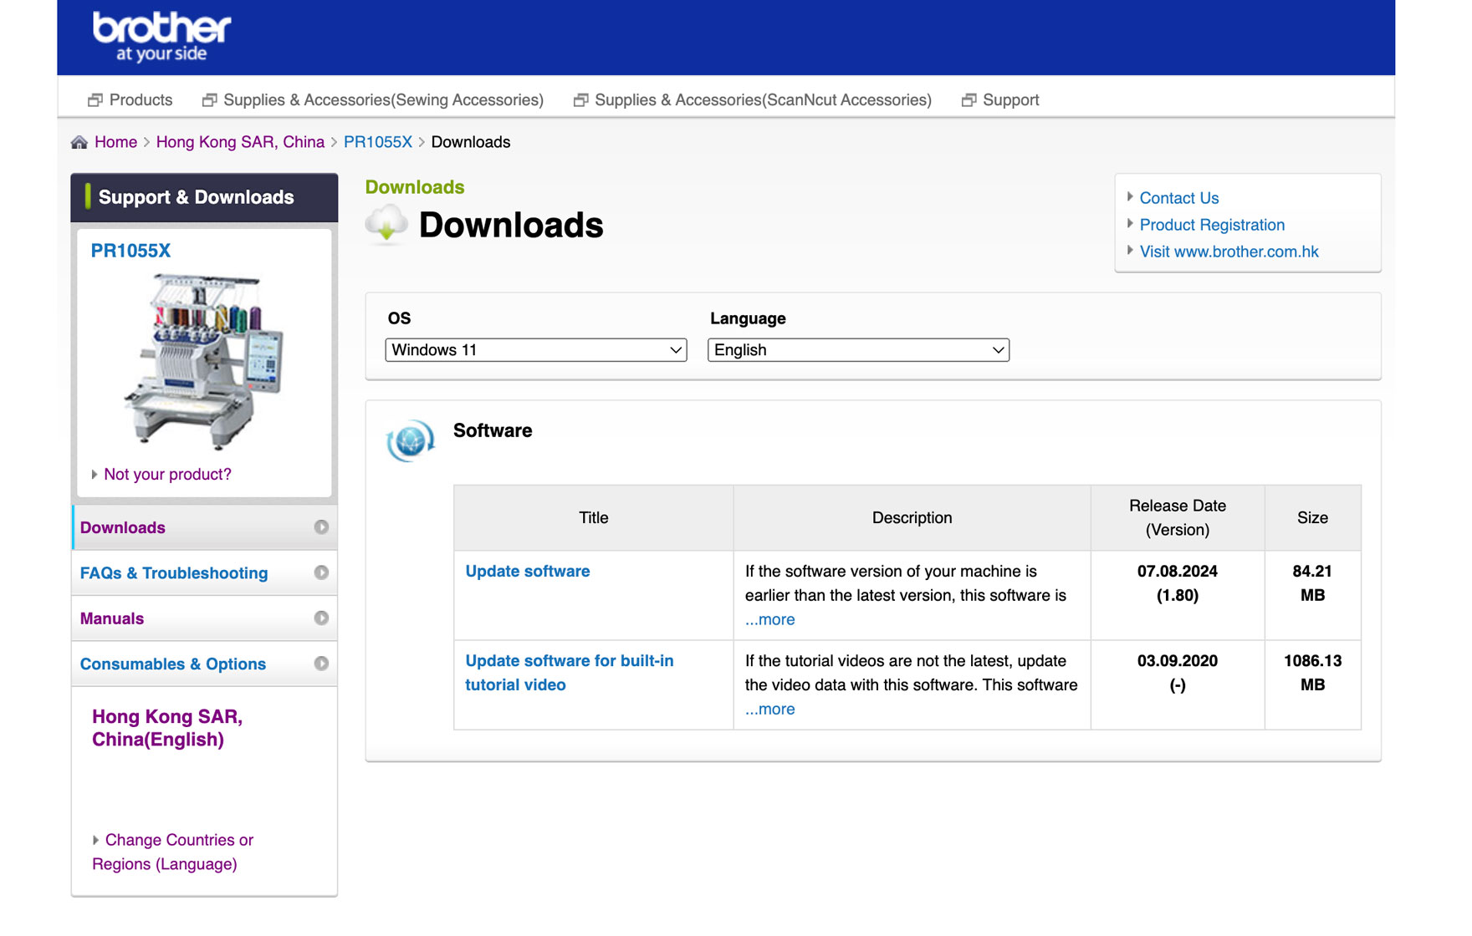Click the 84.21 MB size cell
1472x936 pixels.
(x=1312, y=595)
